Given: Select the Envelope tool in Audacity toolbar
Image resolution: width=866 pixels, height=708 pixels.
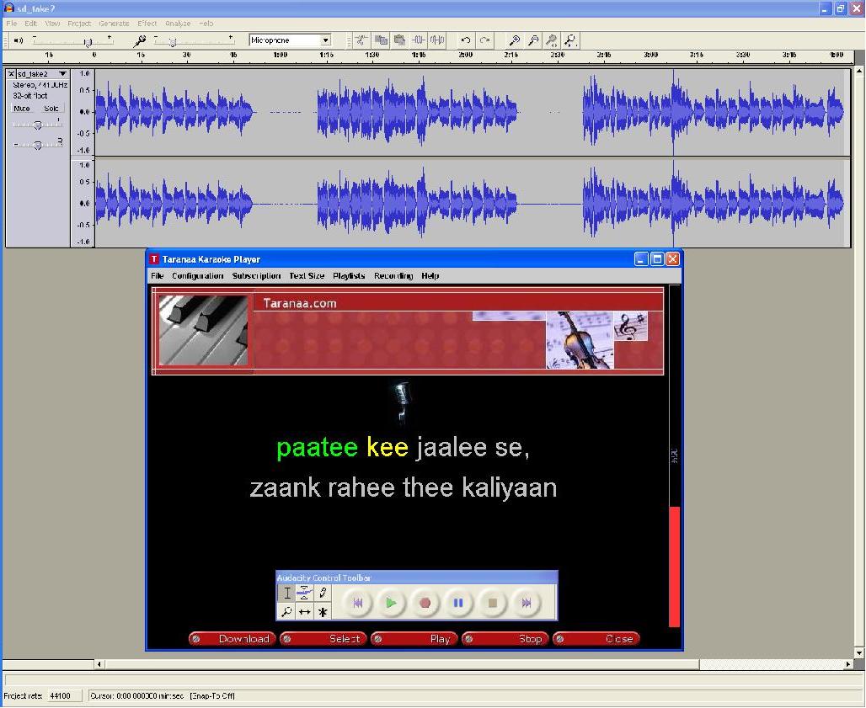Looking at the screenshot, I should tap(305, 594).
